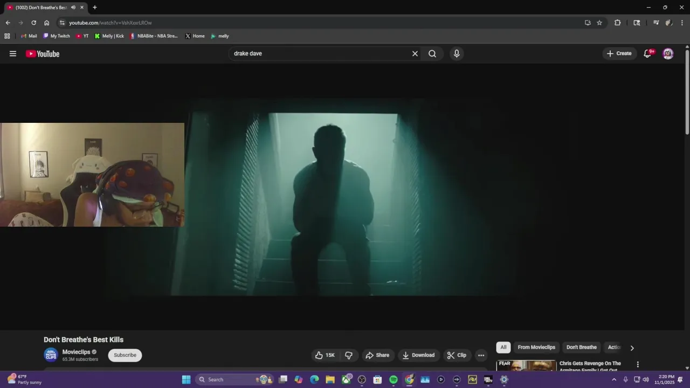Open the 'My Twitch' bookmark

pos(57,36)
